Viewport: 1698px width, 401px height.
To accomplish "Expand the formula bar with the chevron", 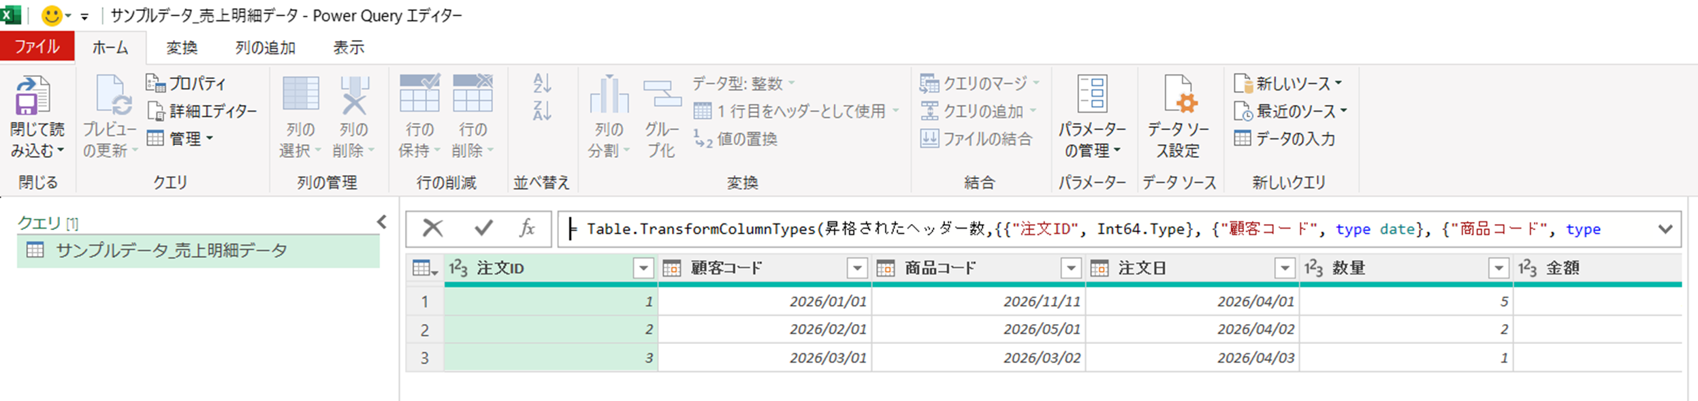I will pos(1665,229).
